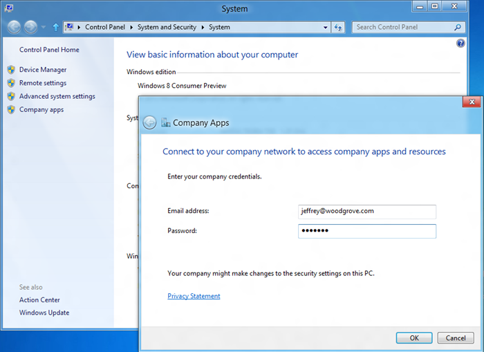
Task: Click into the Password field
Action: [366, 231]
